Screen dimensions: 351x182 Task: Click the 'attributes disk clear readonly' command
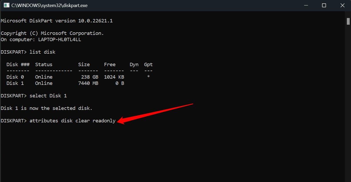pyautogui.click(x=72, y=121)
